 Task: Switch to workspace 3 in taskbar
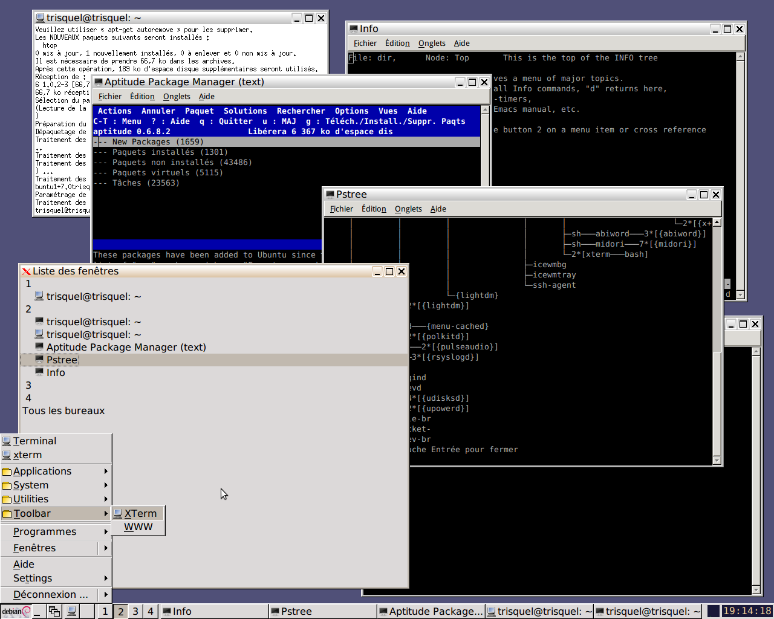135,611
